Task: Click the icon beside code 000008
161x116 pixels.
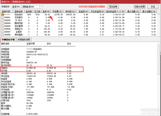Action: pos(3,35)
